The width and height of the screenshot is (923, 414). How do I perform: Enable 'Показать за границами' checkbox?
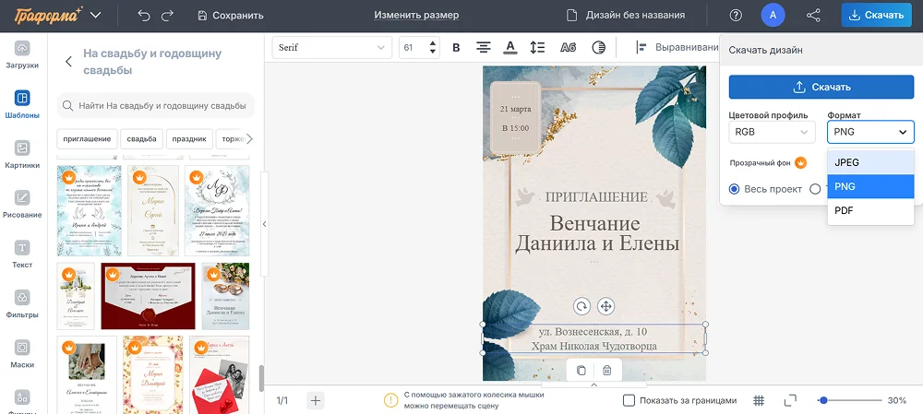coord(629,400)
